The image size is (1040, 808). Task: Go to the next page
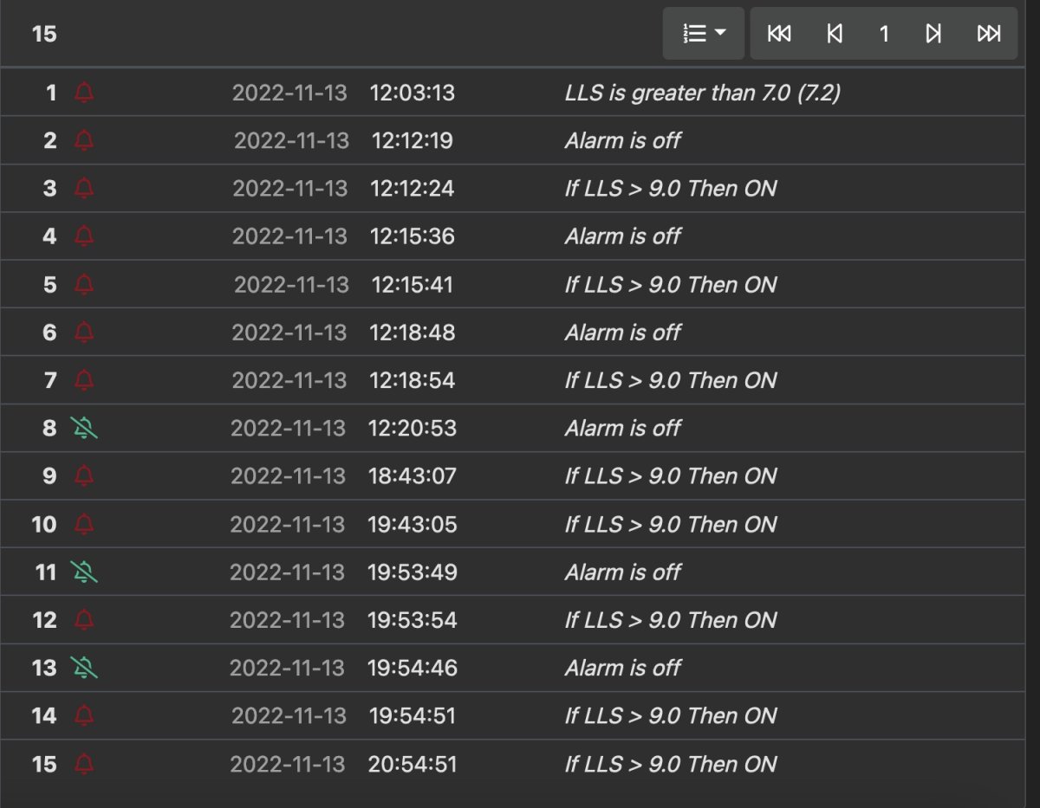(x=933, y=34)
